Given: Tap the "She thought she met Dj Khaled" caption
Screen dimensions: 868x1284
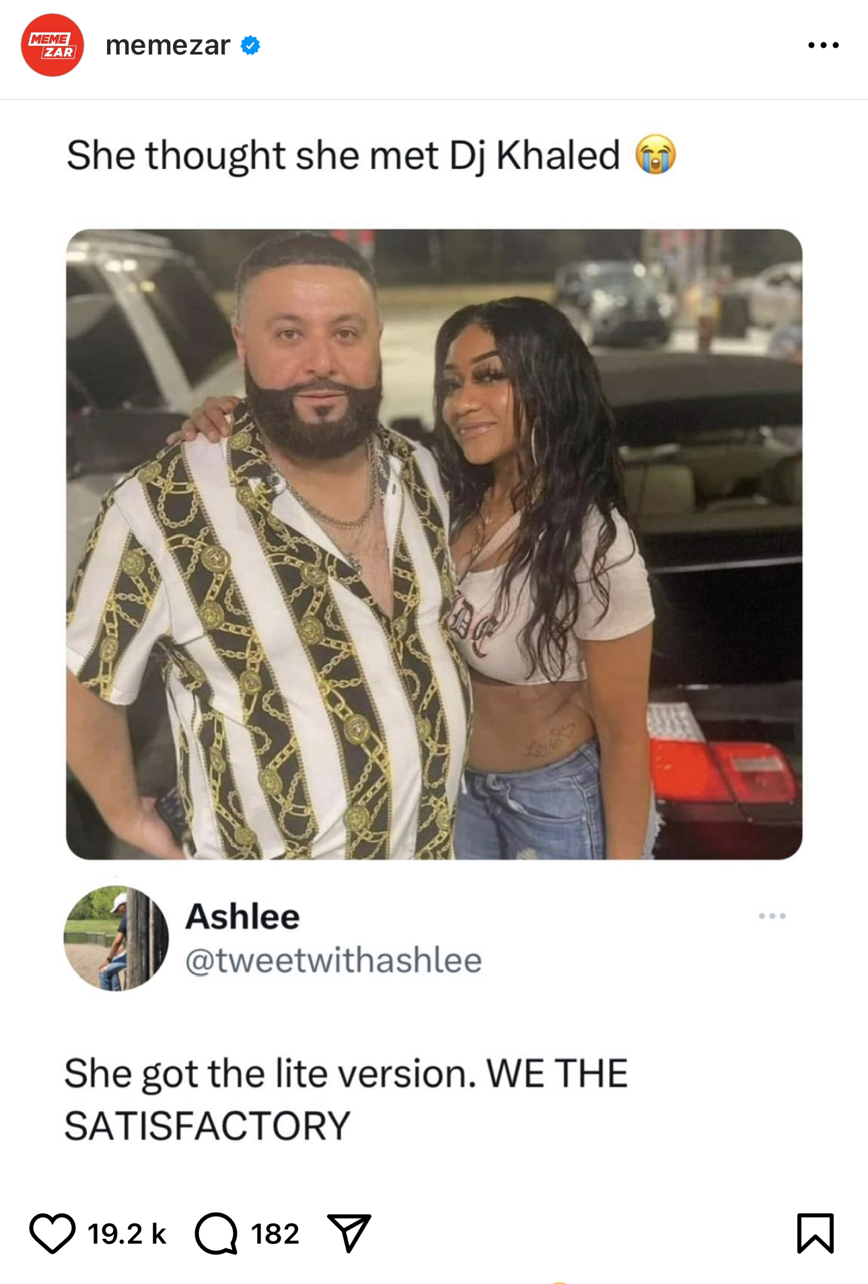Looking at the screenshot, I should [343, 155].
